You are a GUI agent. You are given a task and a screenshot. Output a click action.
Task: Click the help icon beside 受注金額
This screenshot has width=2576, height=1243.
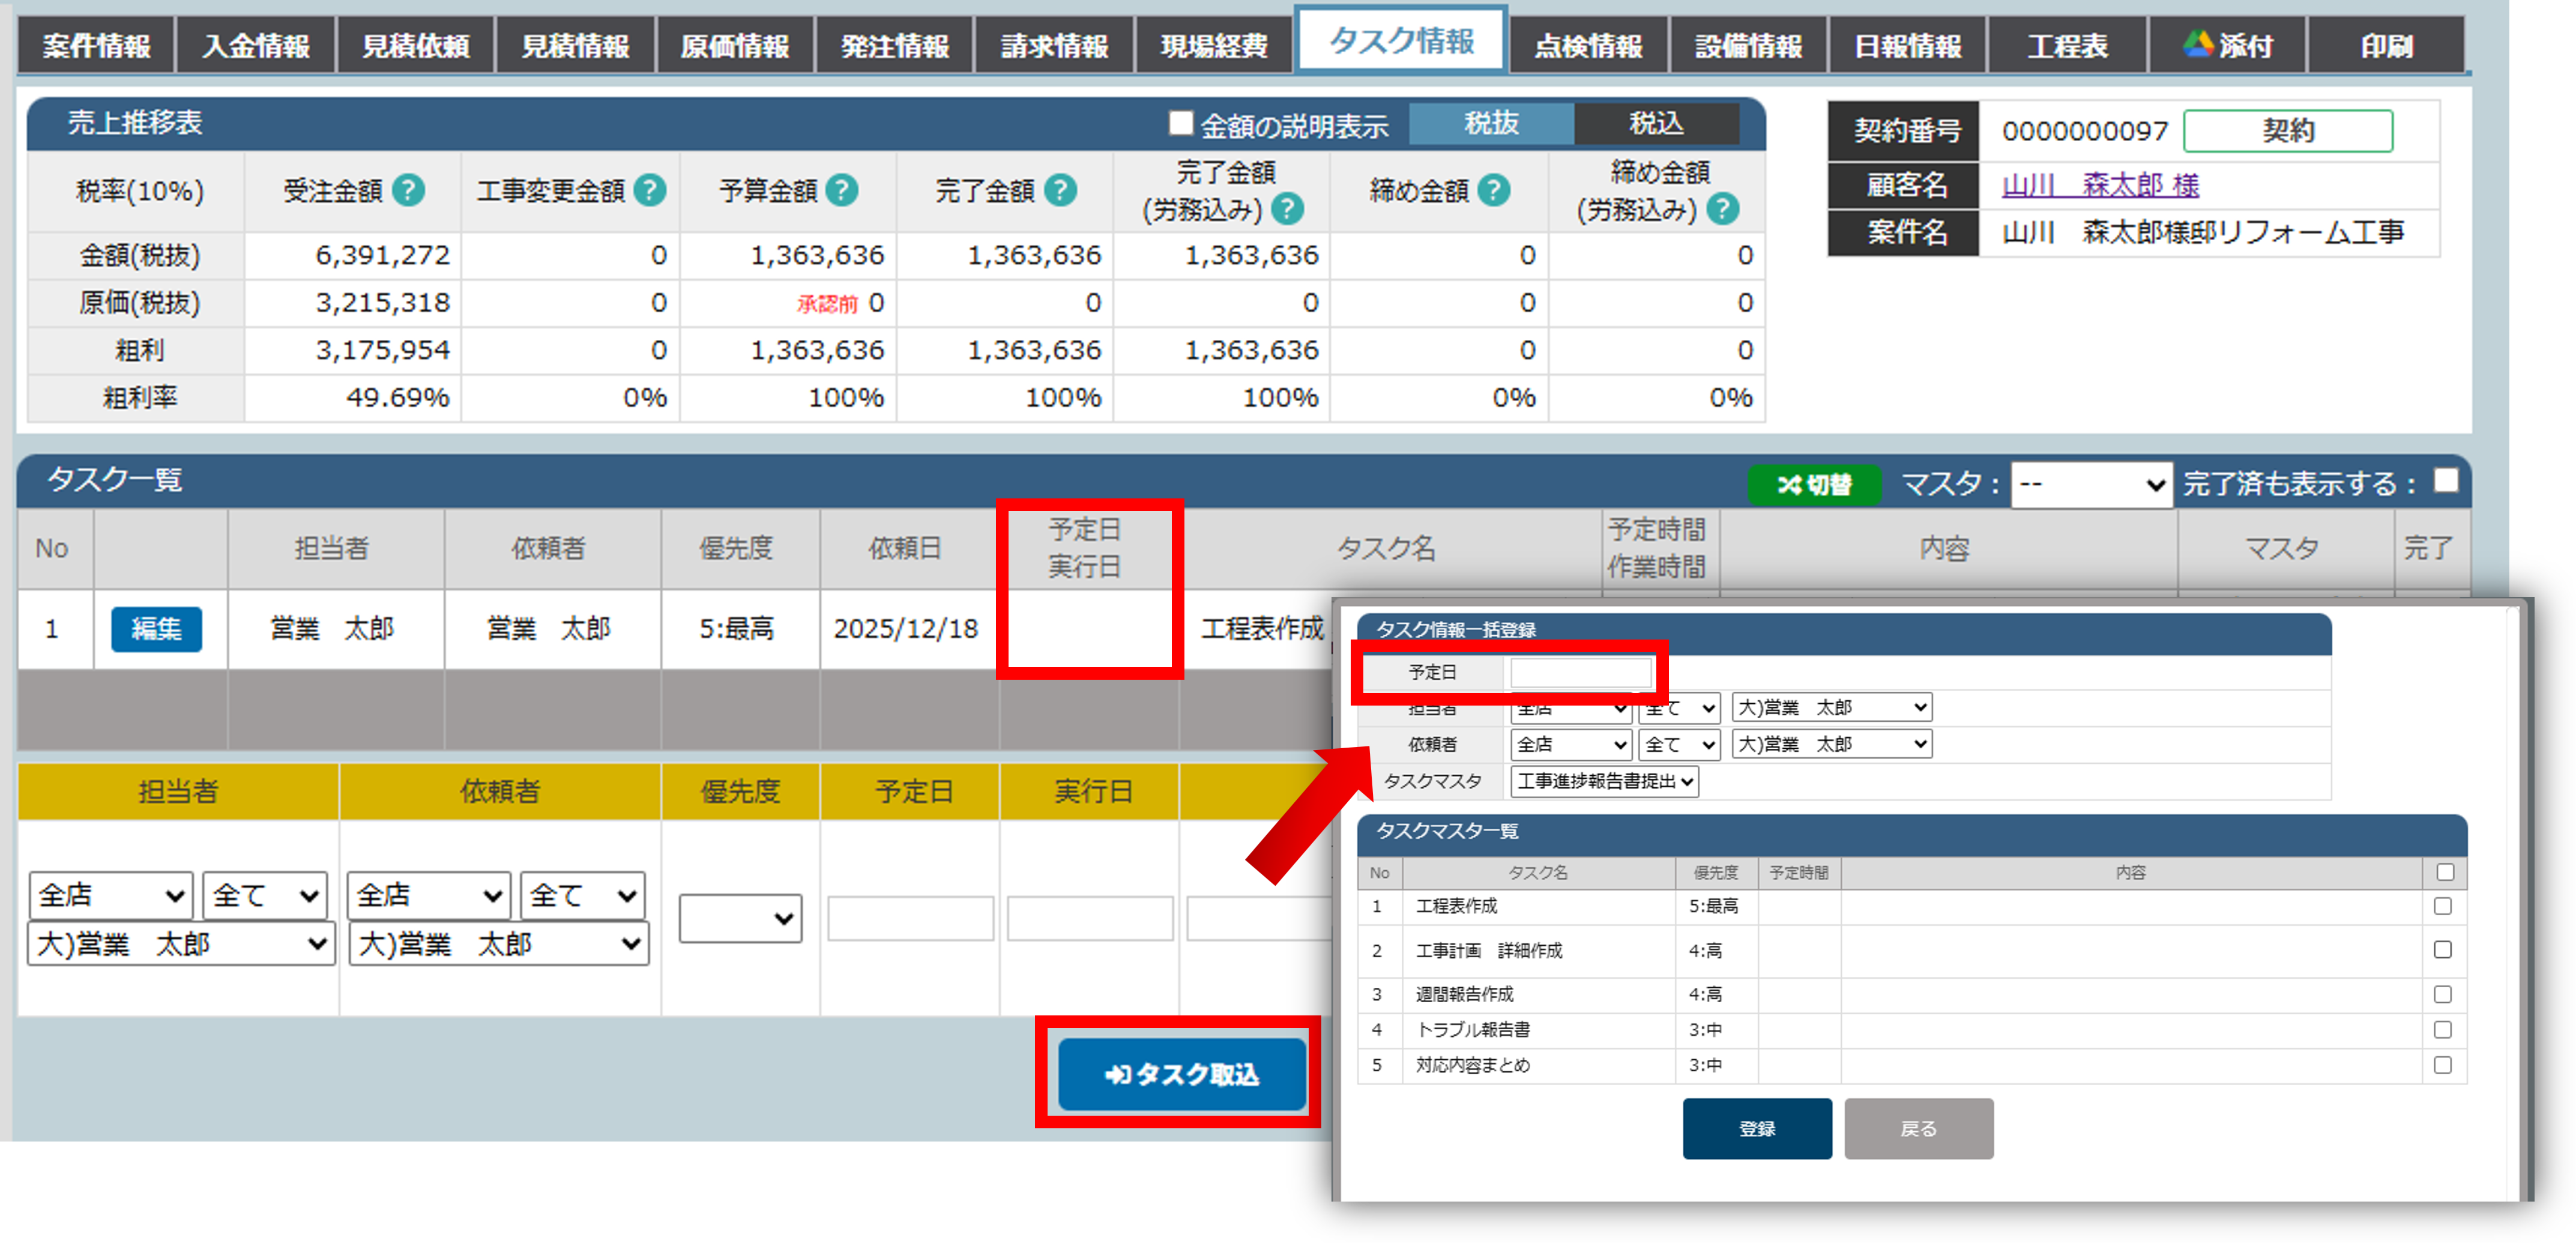[x=408, y=190]
